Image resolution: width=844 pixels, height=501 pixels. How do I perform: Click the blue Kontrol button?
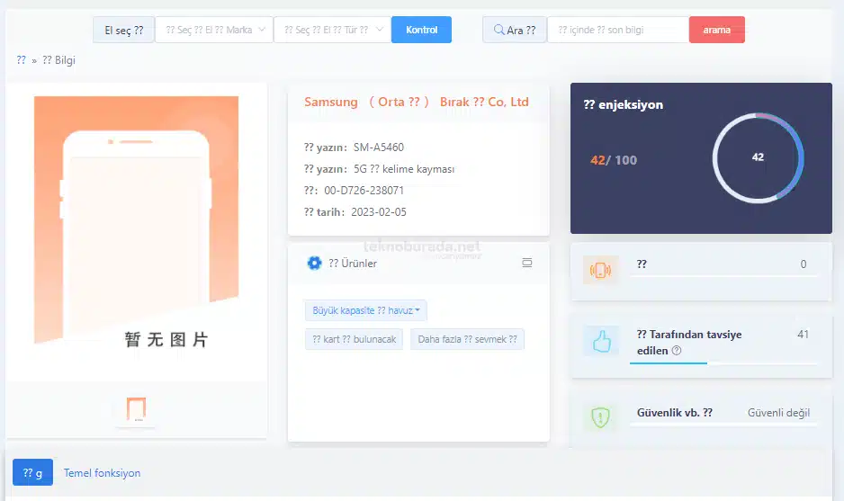tap(421, 30)
